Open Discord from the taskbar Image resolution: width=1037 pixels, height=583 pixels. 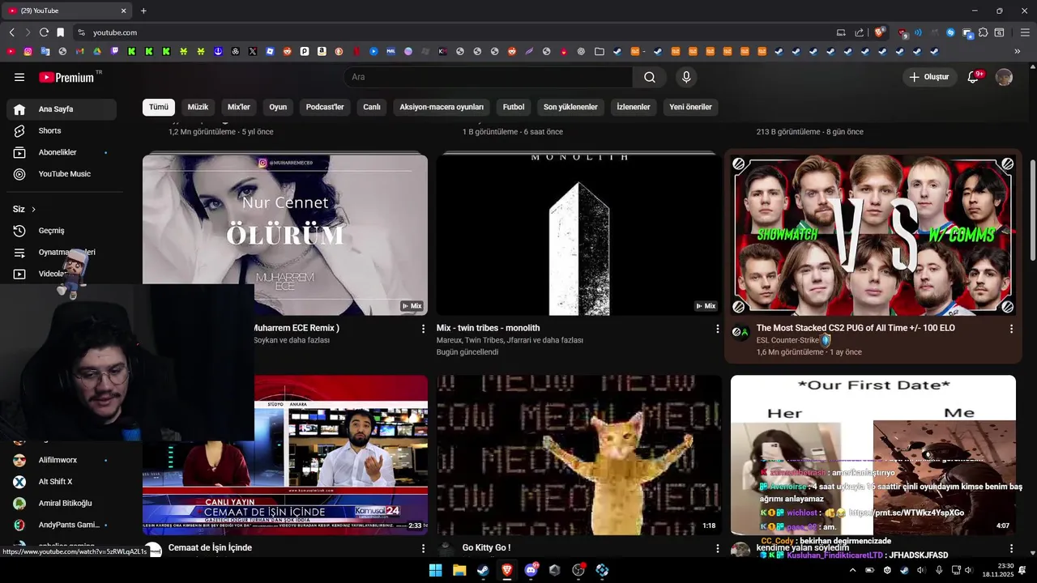tap(531, 570)
